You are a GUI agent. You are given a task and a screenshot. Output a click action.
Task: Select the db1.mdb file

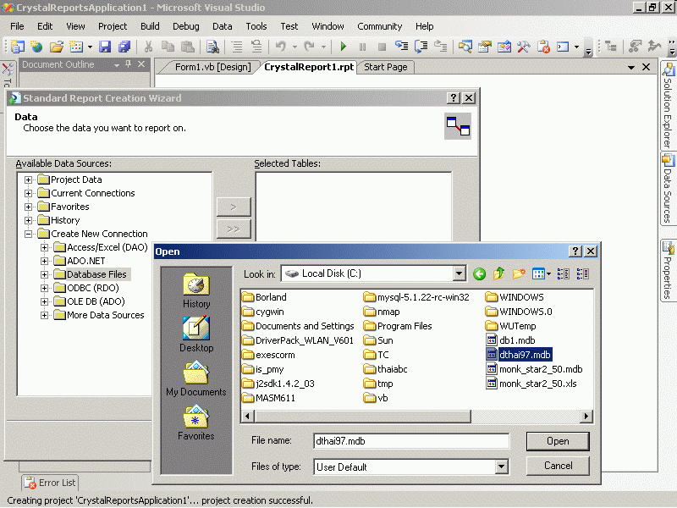(x=511, y=340)
